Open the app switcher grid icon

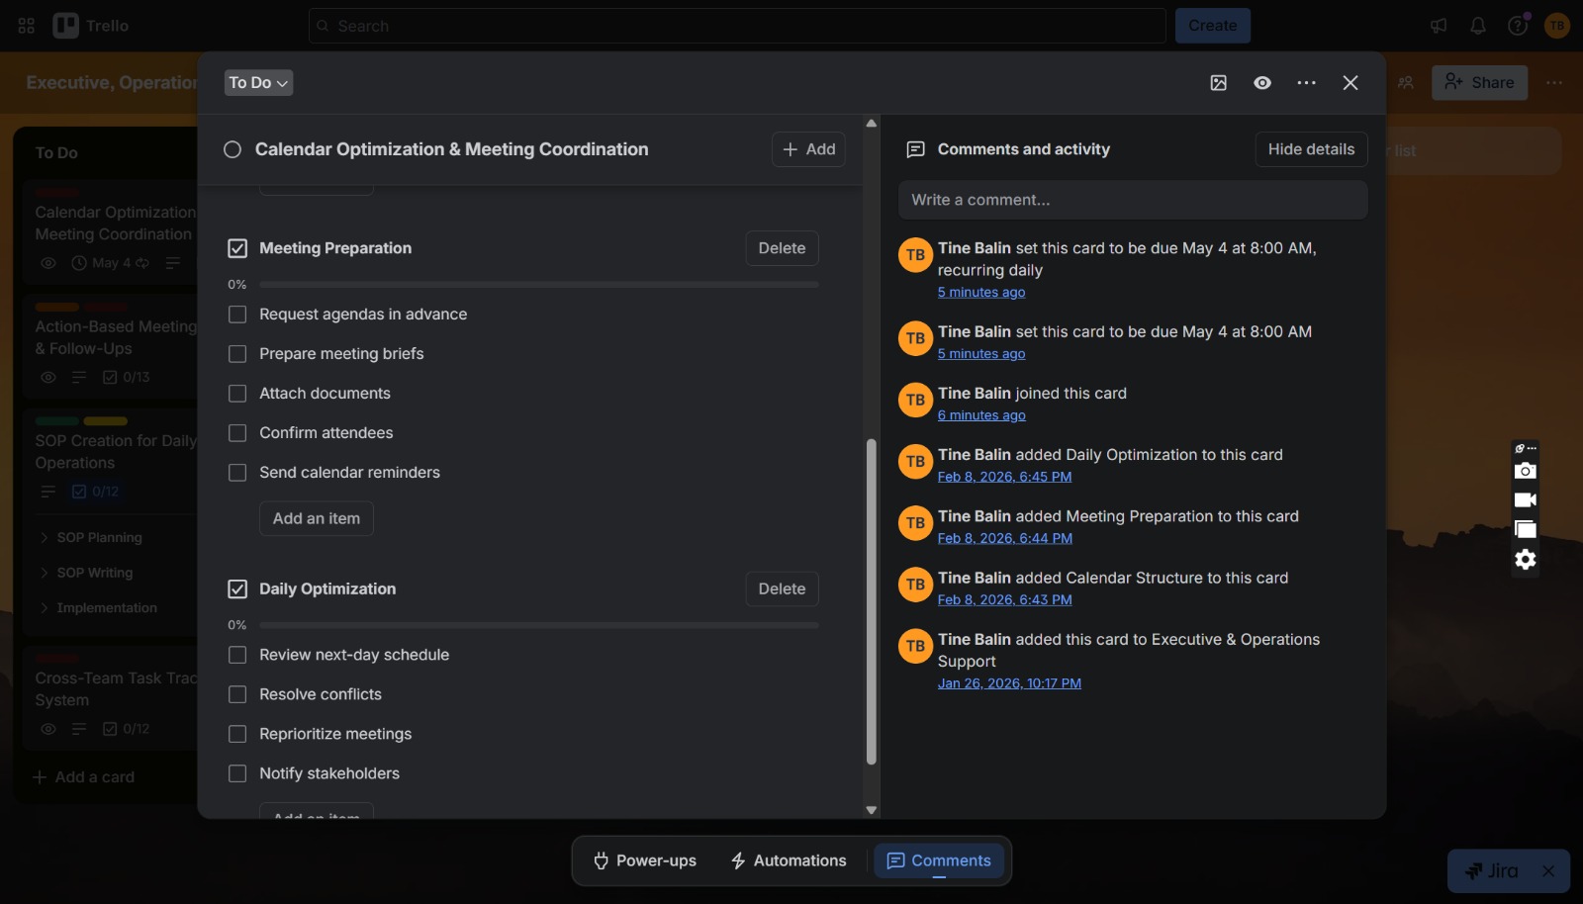[27, 26]
